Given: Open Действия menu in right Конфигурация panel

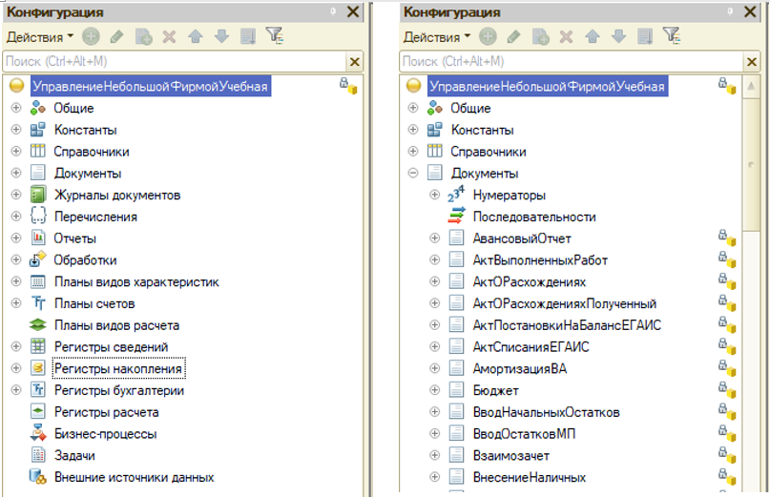Looking at the screenshot, I should click(x=437, y=37).
